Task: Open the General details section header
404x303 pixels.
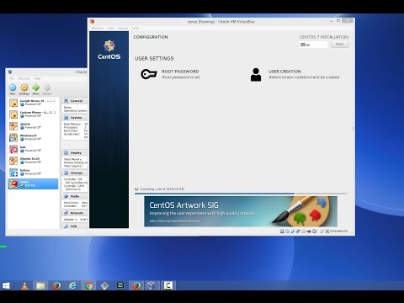Action: coord(74,101)
